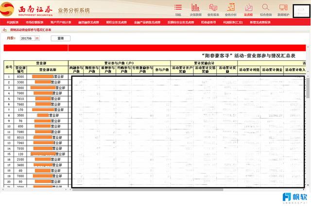The width and height of the screenshot is (311, 207).
Task: Select branch code cell 7900
Action: (20, 93)
